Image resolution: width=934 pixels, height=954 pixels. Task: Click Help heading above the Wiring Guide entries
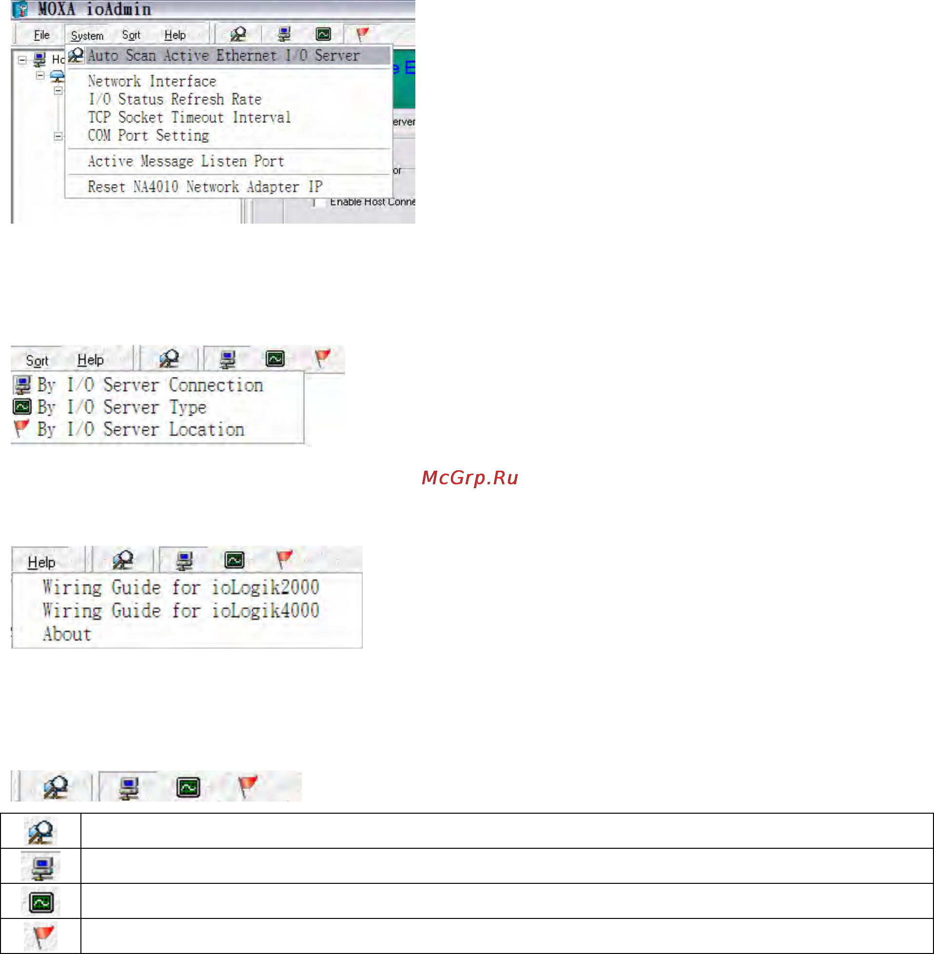pos(41,562)
